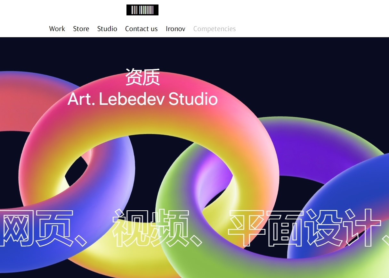389x278 pixels.
Task: Open the Work menu item
Action: [x=57, y=29]
